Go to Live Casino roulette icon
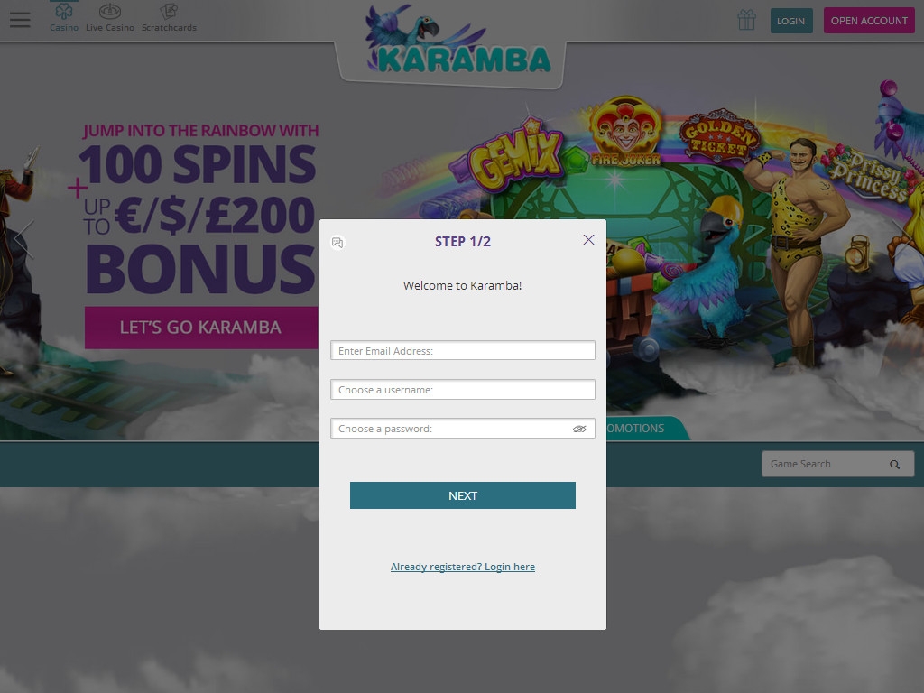This screenshot has width=924, height=693. click(109, 11)
